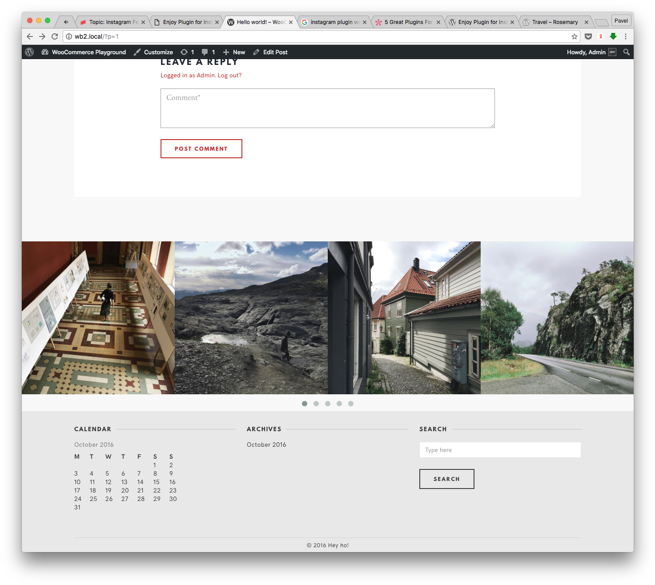This screenshot has height=585, width=655.
Task: Open the New content menu
Action: 234,52
